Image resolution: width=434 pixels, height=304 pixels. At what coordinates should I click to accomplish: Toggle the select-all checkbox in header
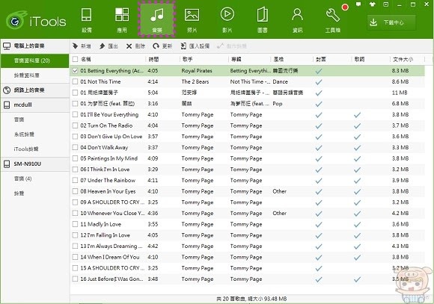[x=75, y=59]
